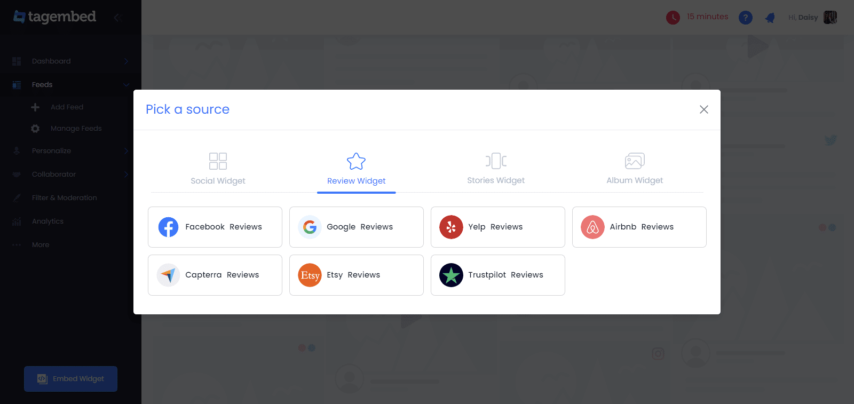The height and width of the screenshot is (404, 854).
Task: Click the Filter & Moderation pencil icon
Action: [17, 198]
